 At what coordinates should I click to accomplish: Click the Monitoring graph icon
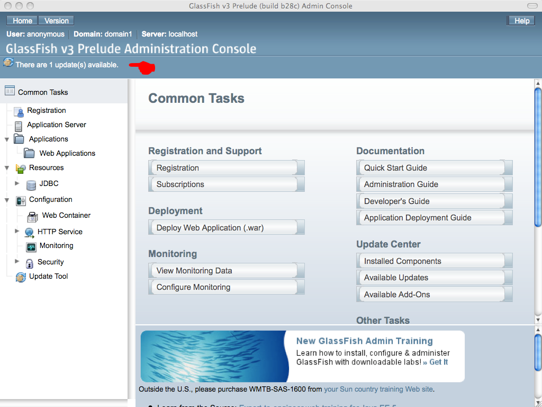pos(31,247)
